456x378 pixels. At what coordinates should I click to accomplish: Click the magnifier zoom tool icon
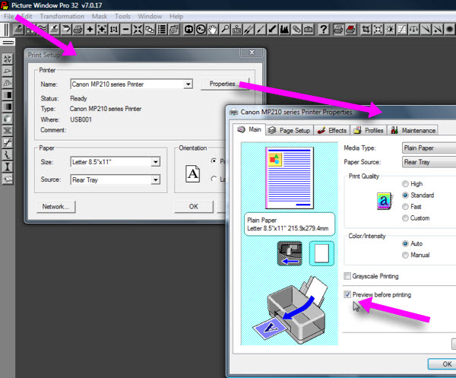click(226, 29)
